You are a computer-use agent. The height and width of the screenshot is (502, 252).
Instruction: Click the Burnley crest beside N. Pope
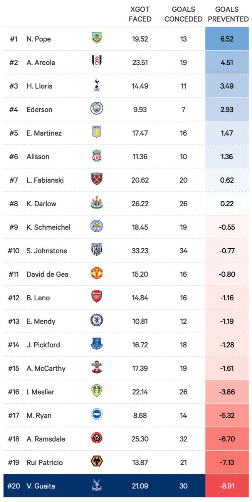point(97,39)
